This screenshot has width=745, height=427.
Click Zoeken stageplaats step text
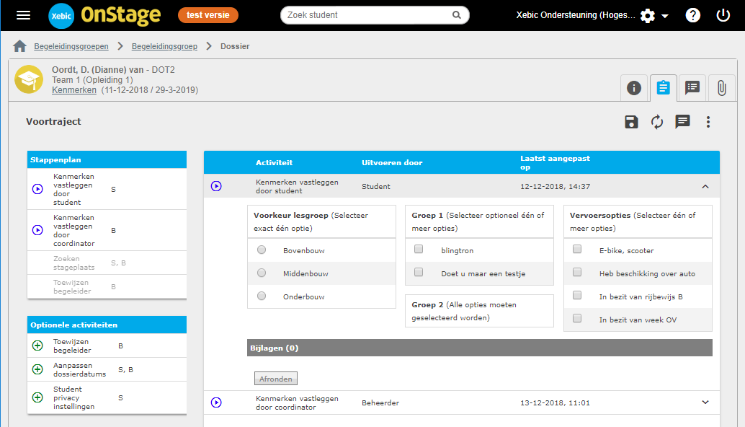point(73,263)
